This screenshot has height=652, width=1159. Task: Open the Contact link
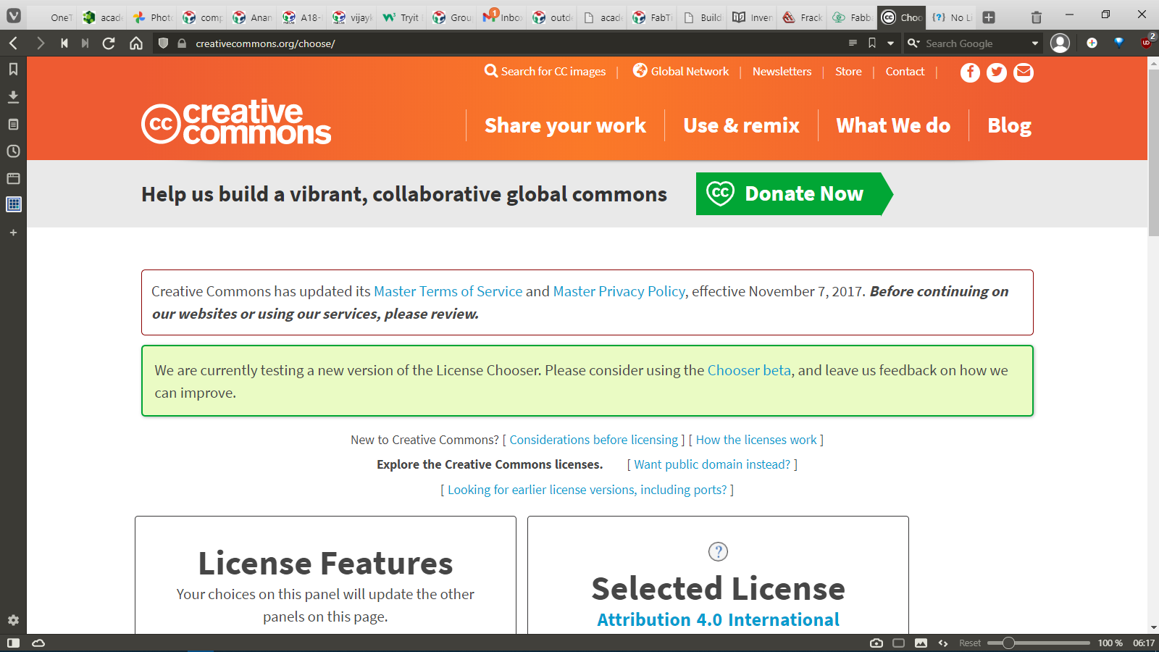point(905,71)
